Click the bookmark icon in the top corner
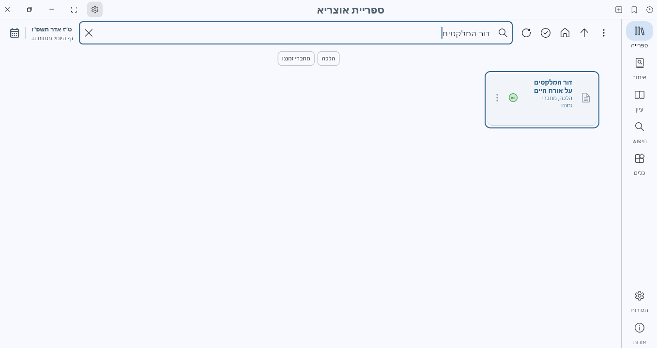 pos(634,9)
